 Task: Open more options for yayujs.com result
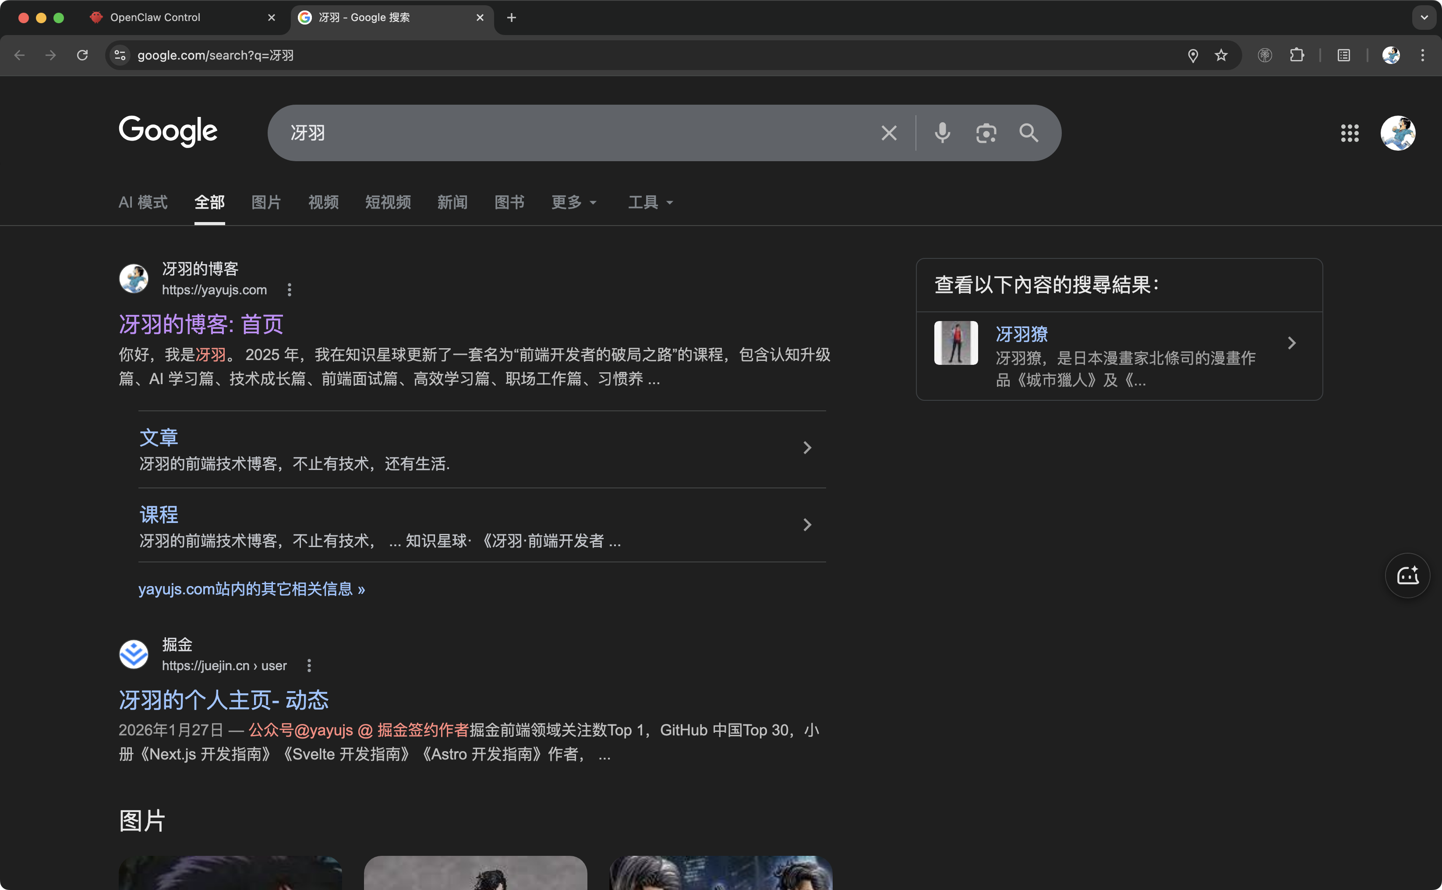289,290
